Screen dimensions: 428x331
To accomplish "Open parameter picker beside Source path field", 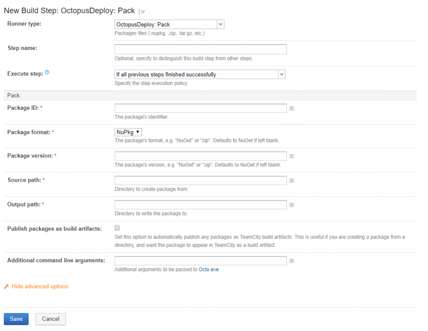I will coord(291,181).
